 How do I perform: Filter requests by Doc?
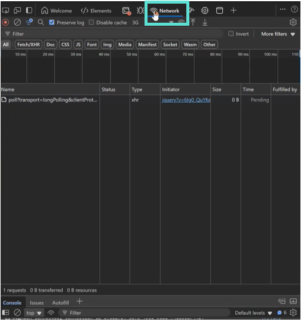[51, 44]
